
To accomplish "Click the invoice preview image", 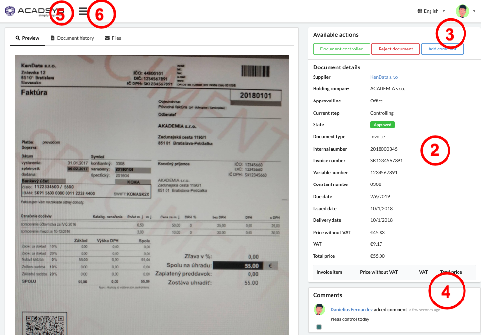I will coord(151,195).
